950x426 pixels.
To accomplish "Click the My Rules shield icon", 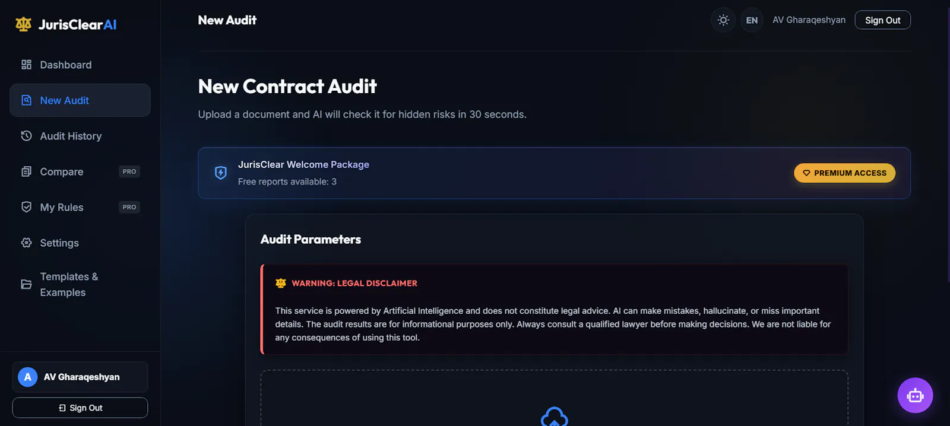I will [26, 207].
